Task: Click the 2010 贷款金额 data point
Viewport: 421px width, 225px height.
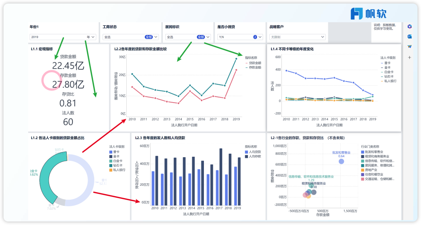Action: [x=132, y=87]
